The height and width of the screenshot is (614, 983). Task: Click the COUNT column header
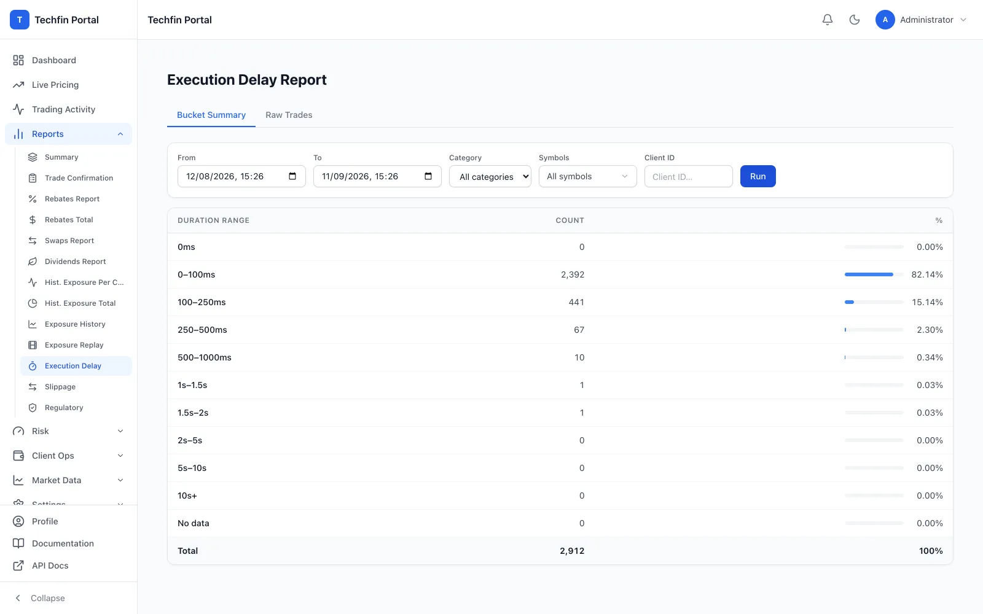570,220
